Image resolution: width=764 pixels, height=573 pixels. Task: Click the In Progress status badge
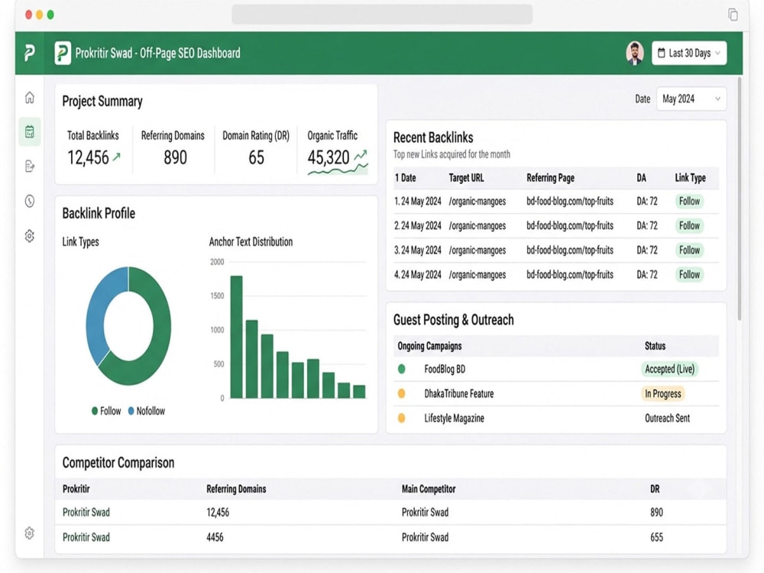(x=662, y=393)
